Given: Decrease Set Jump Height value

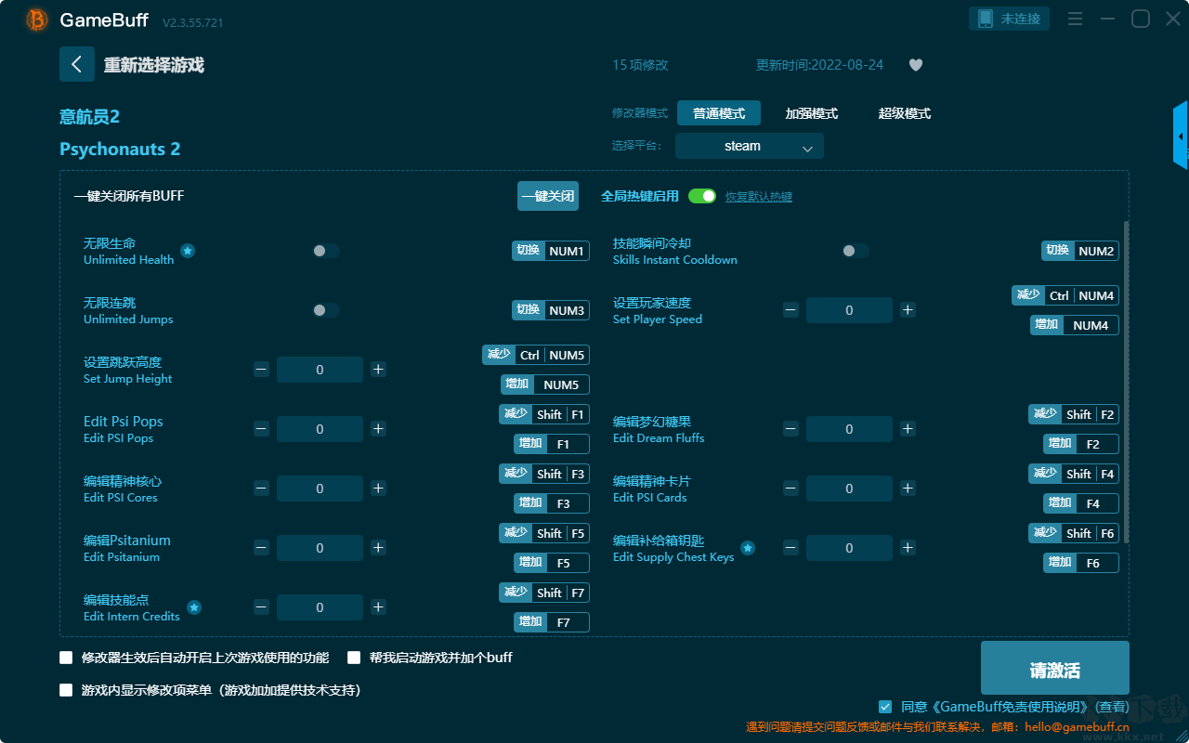Looking at the screenshot, I should (261, 370).
